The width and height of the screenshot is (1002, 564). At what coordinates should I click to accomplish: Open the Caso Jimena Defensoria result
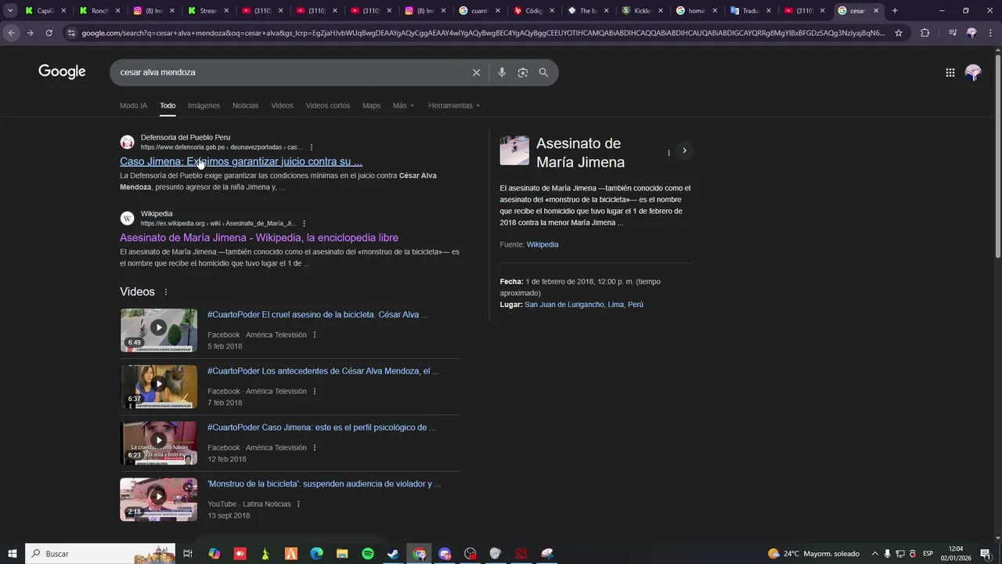click(241, 161)
